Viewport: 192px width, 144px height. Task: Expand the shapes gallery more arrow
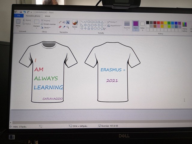tap(105, 29)
